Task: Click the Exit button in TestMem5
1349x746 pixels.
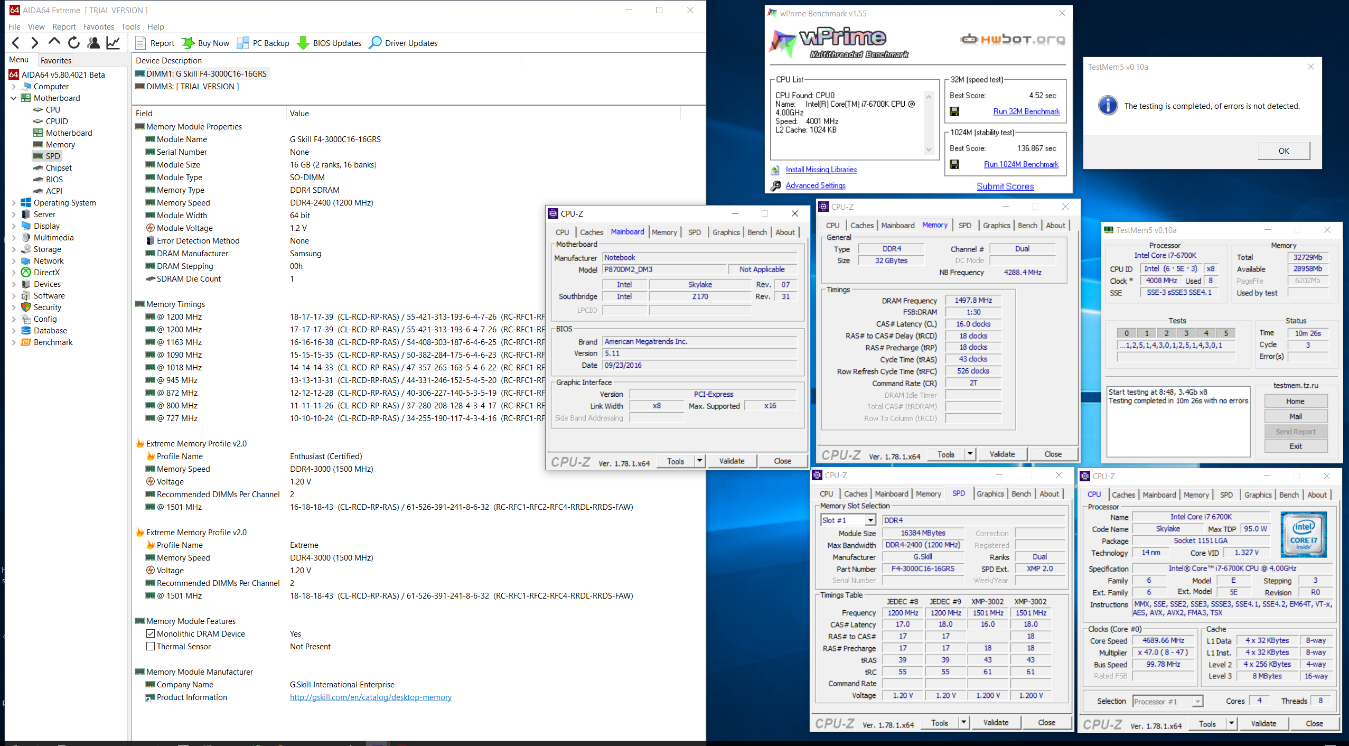Action: [x=1295, y=446]
